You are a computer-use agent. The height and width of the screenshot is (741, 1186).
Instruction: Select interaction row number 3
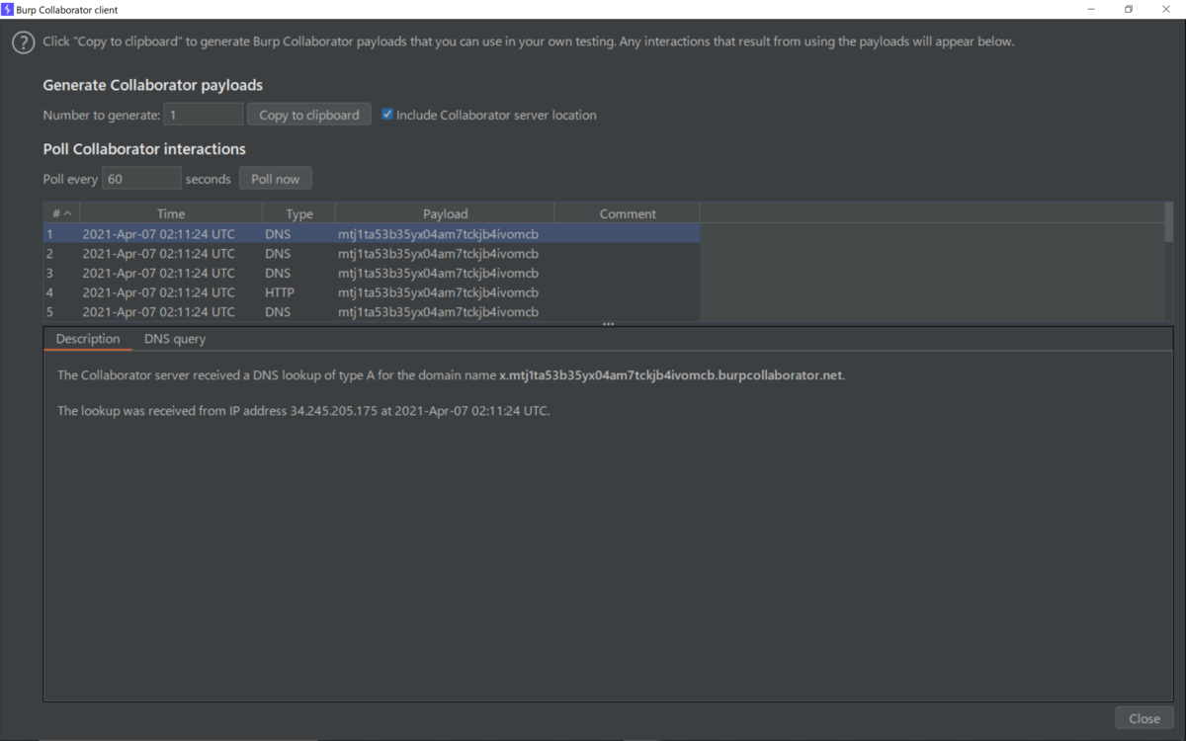coord(372,273)
